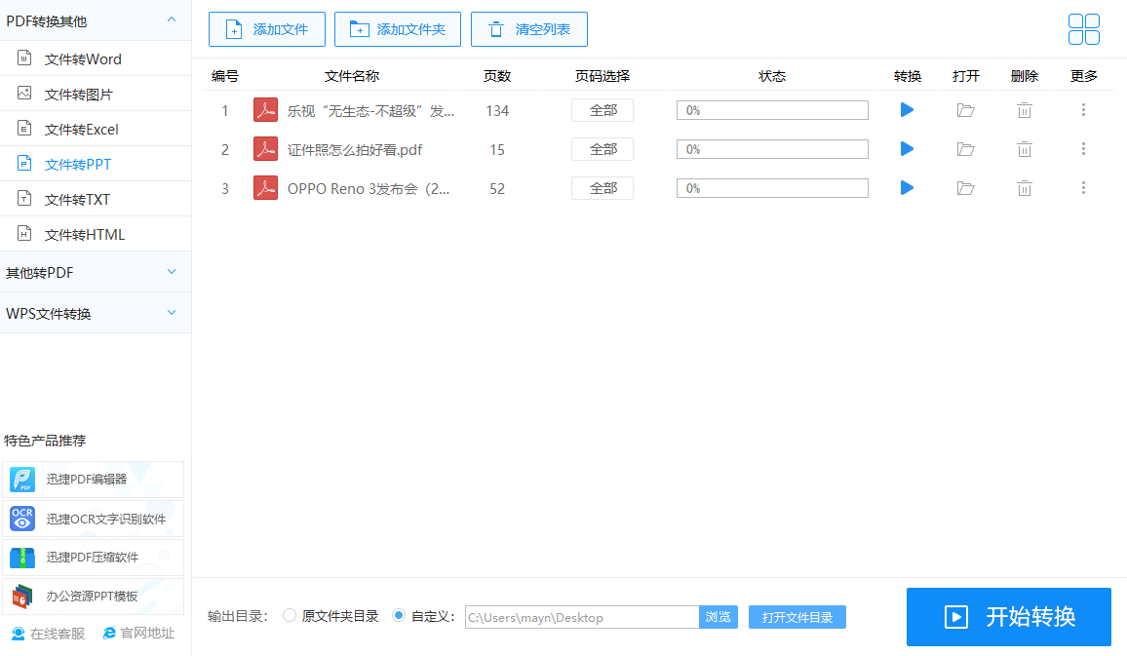Visit 官网地址 website link

pyautogui.click(x=137, y=633)
